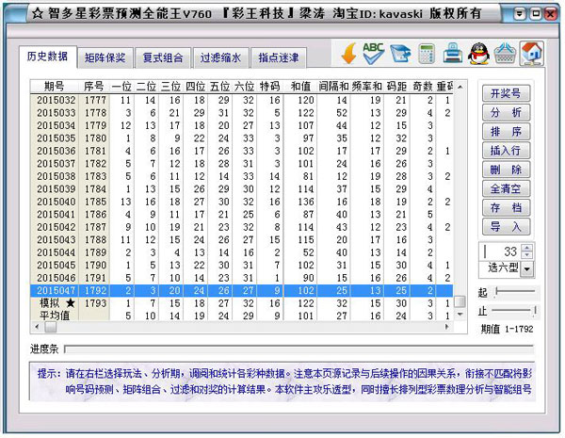Open the calculator toolbar icon
The height and width of the screenshot is (438, 565).
pos(427,54)
